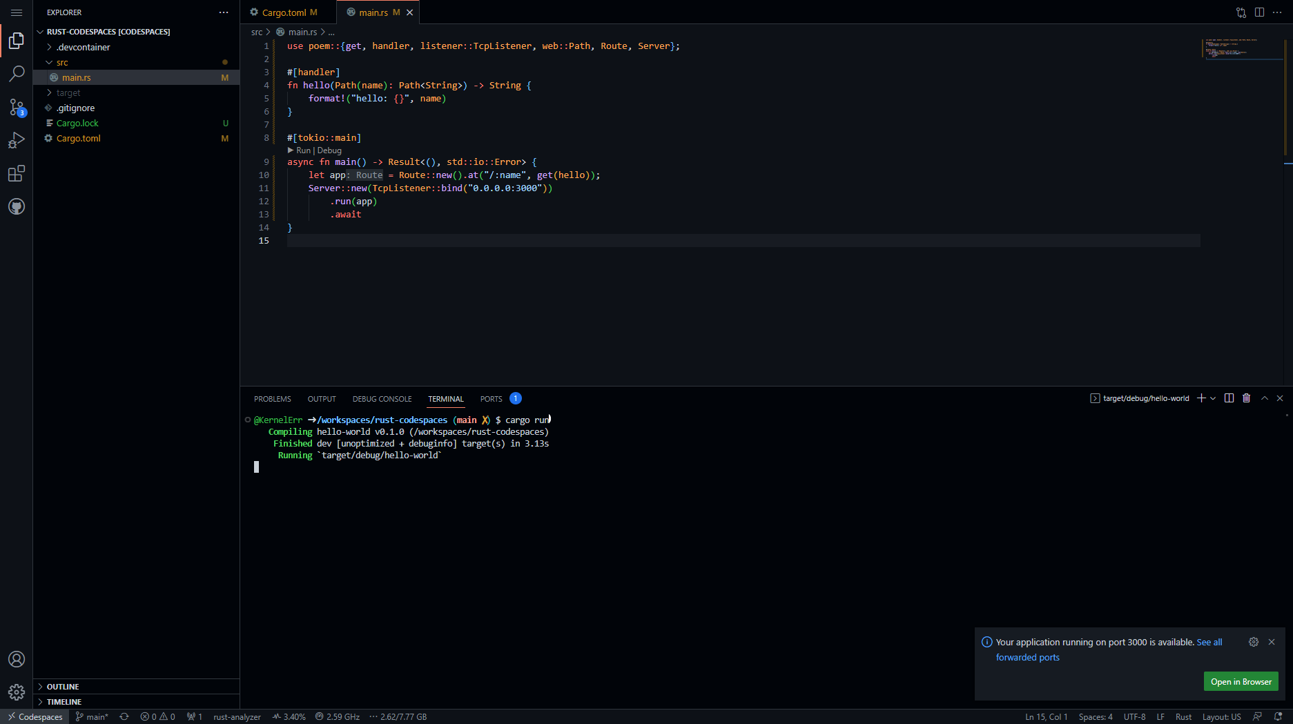Open the GitHub view in activity bar

pos(17,206)
